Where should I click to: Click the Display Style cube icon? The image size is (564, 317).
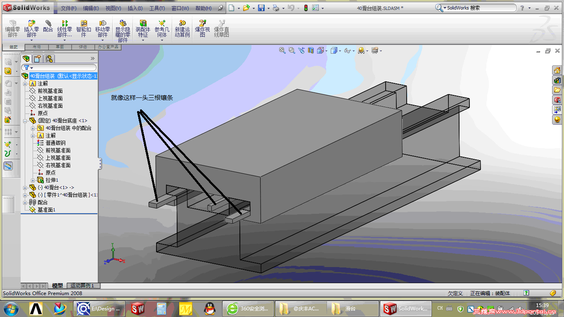click(x=334, y=50)
